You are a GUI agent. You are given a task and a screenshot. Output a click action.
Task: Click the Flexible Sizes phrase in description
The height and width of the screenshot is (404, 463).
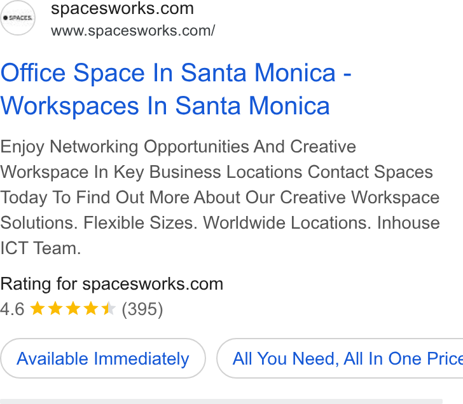(x=141, y=222)
